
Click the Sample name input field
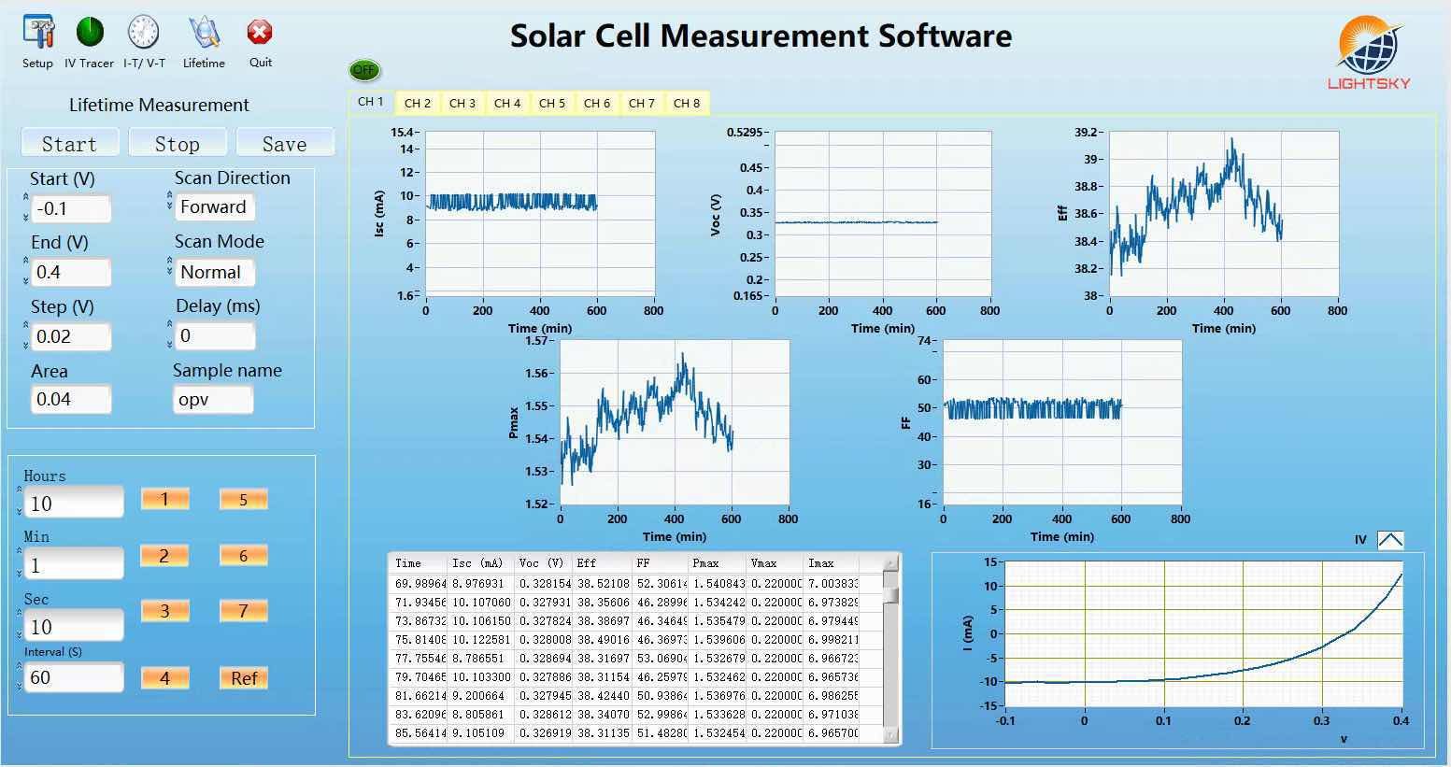pyautogui.click(x=213, y=400)
